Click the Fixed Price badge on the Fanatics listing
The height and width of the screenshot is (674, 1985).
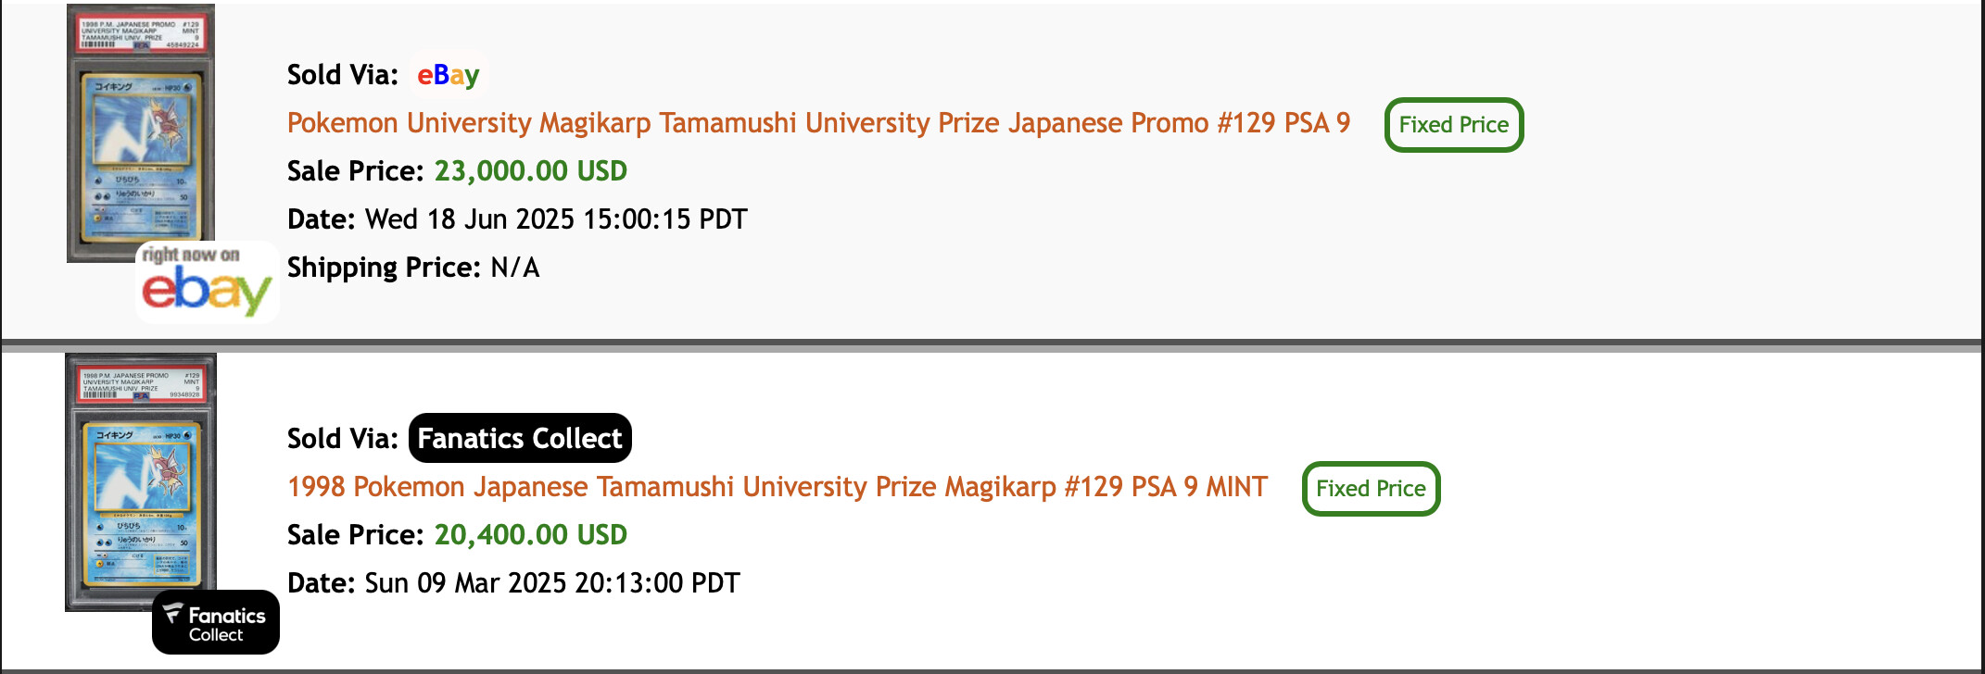[1371, 489]
